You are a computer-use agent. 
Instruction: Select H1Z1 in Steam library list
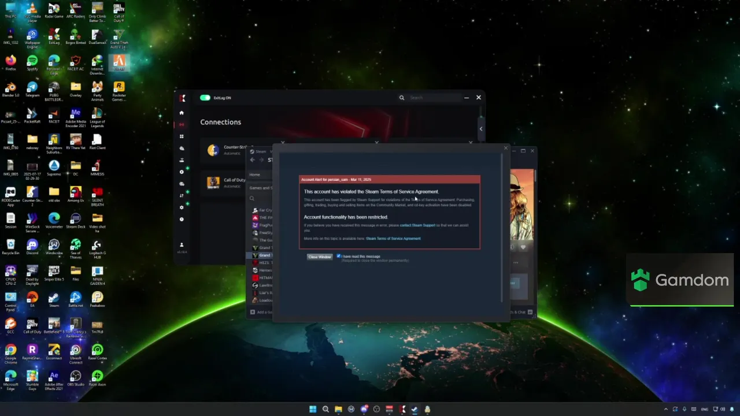tap(262, 263)
